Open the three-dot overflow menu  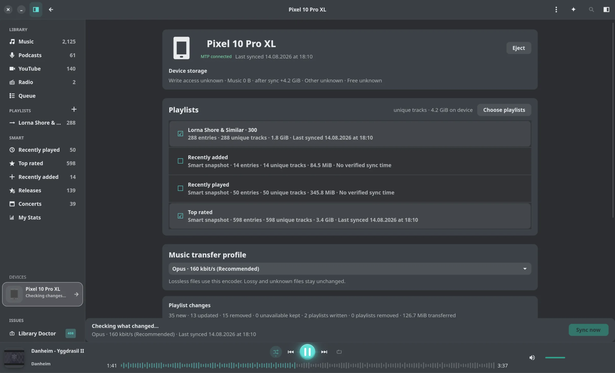click(556, 9)
